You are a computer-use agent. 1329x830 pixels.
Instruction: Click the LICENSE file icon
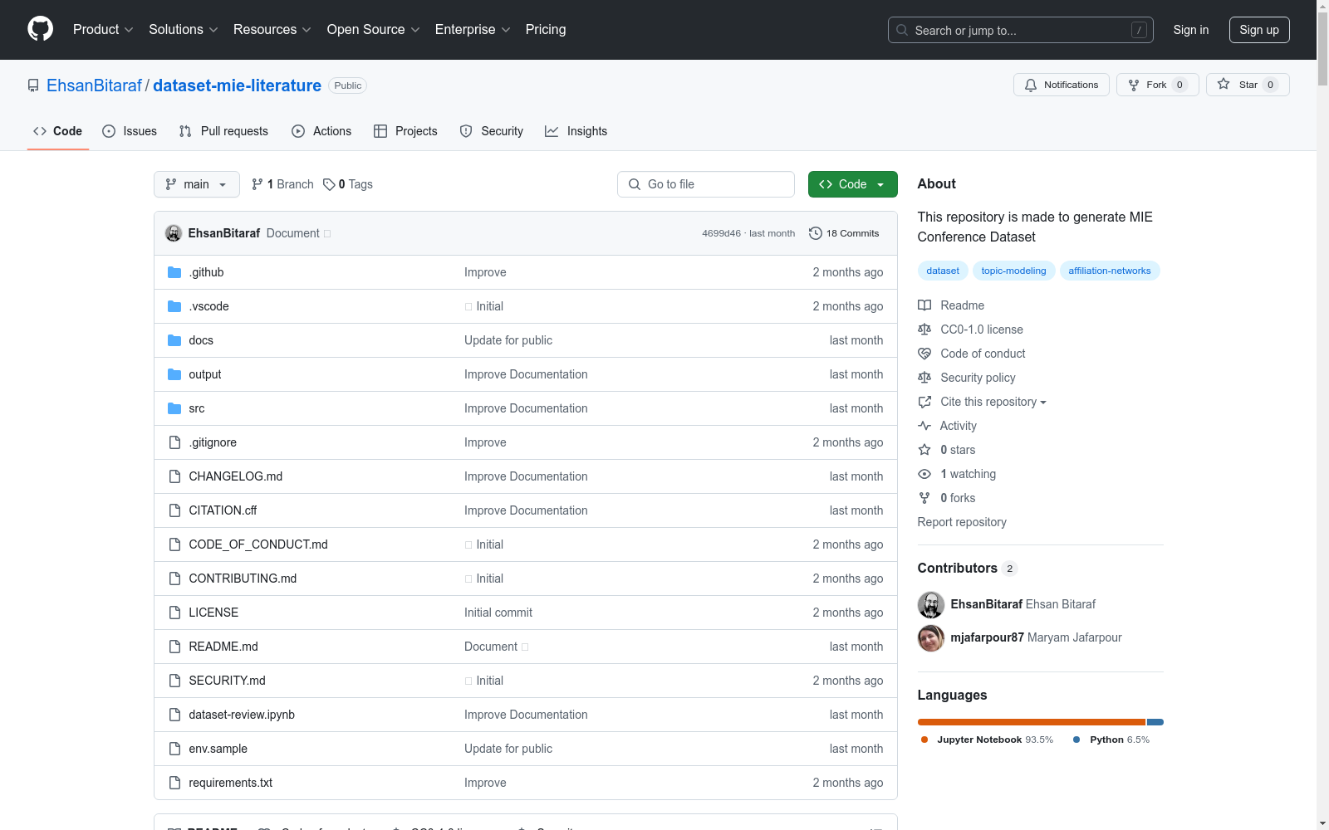[174, 613]
